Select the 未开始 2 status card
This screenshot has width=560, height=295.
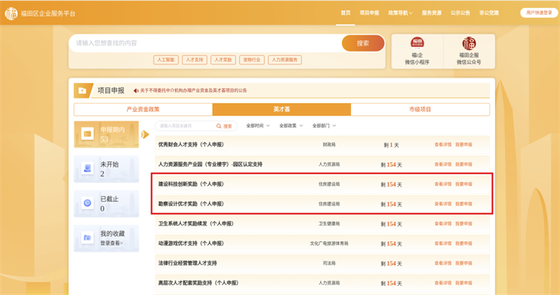(106, 169)
